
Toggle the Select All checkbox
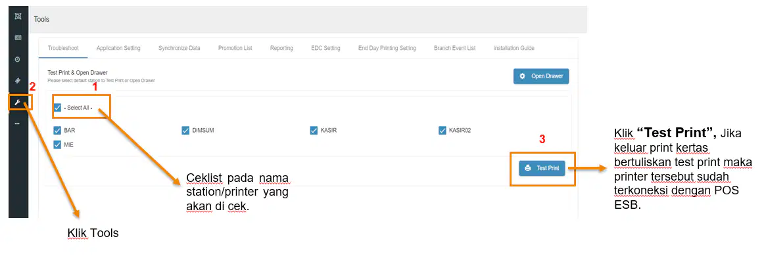tap(58, 107)
